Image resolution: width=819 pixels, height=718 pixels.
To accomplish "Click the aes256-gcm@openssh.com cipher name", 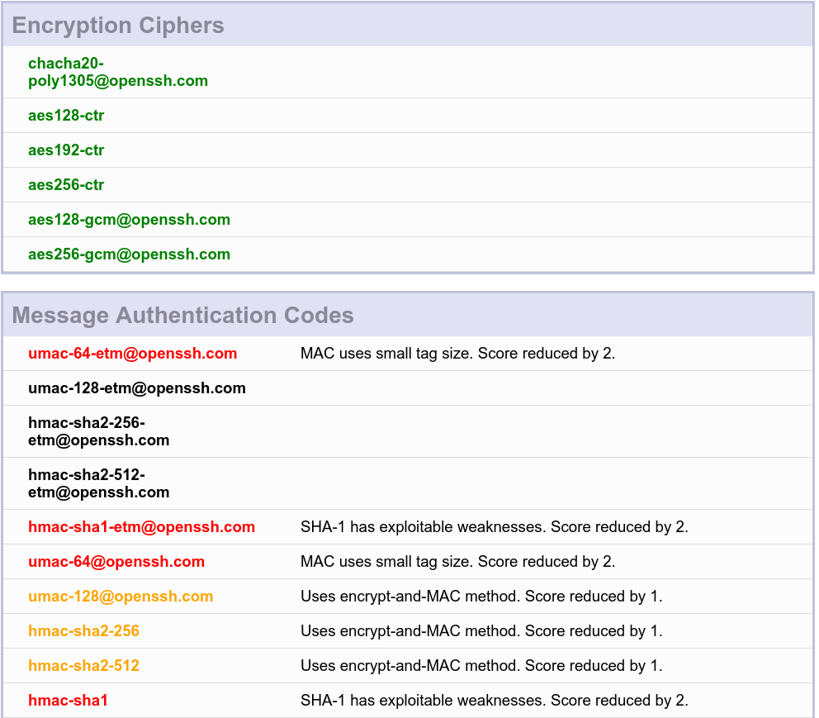I will [x=129, y=254].
